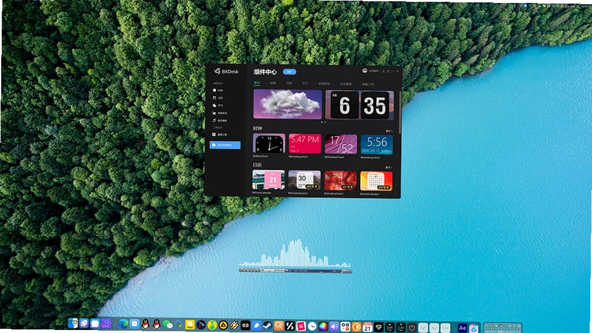Click the blue pill button beside the title
Image resolution: width=592 pixels, height=333 pixels.
tap(289, 71)
